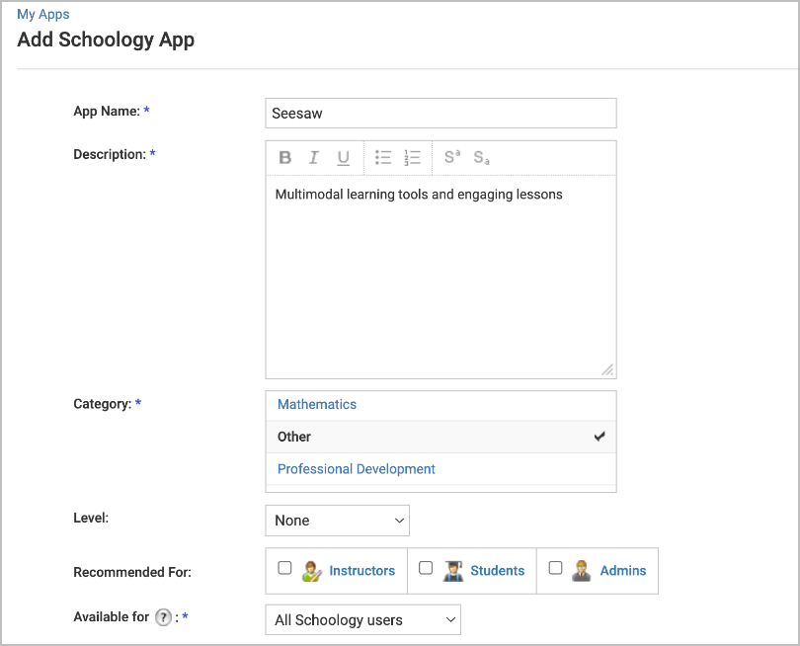This screenshot has height=646, width=800.
Task: Apply superscript formatting in the editor
Action: coord(450,157)
